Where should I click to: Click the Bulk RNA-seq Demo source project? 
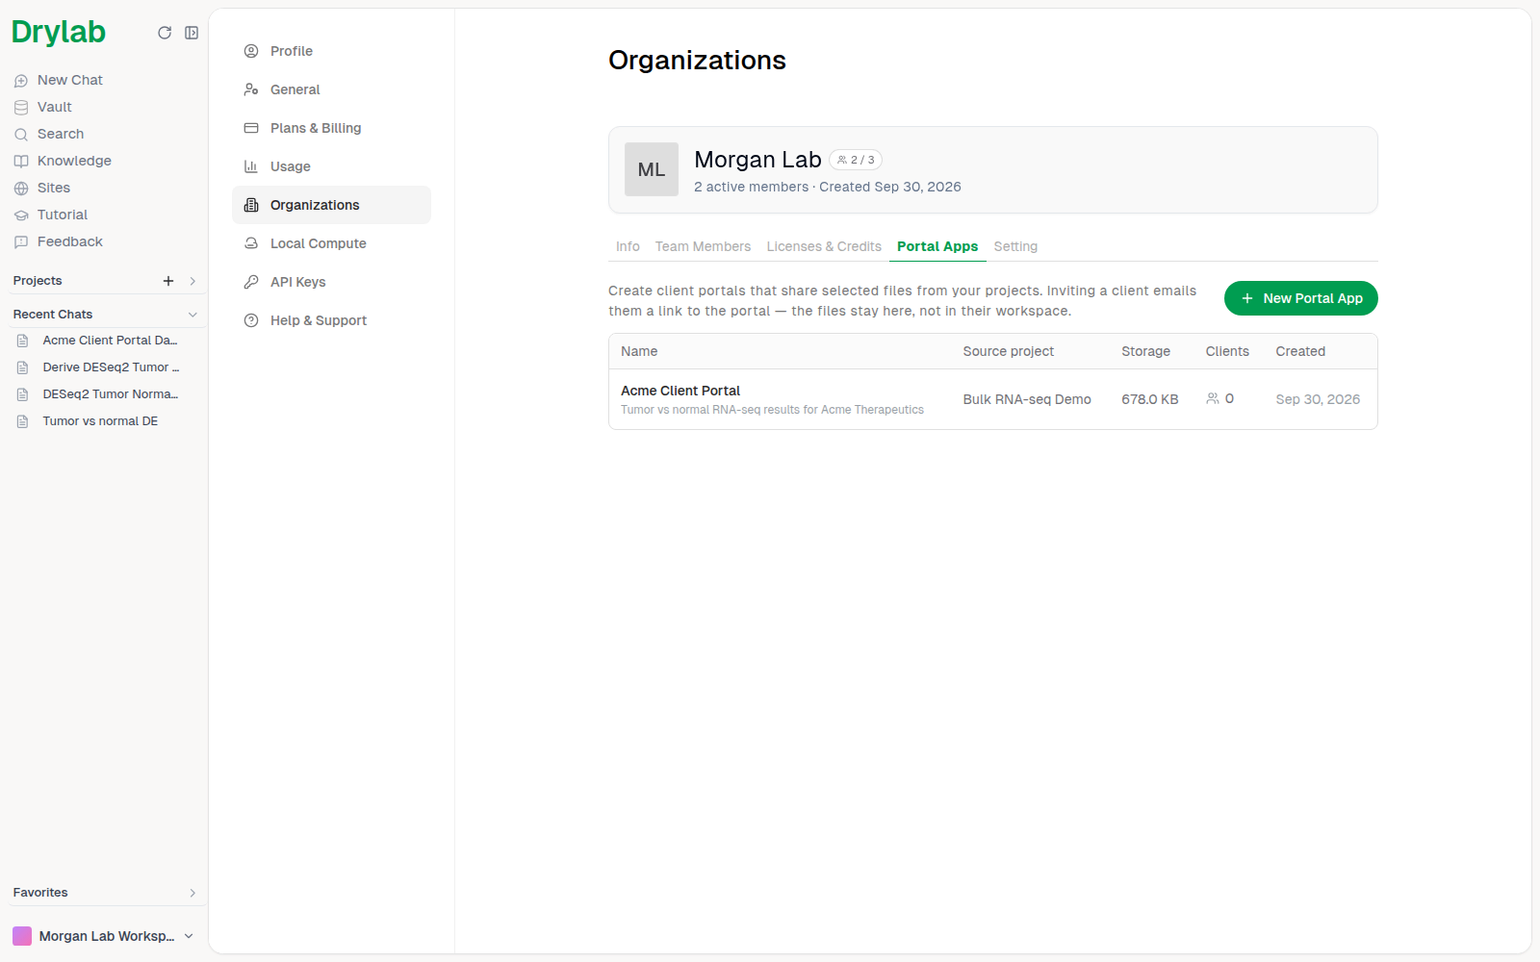tap(1027, 399)
